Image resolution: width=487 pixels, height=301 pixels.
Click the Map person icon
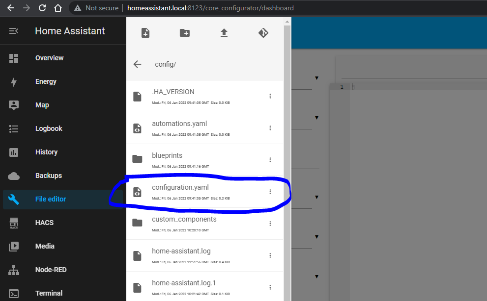point(14,105)
